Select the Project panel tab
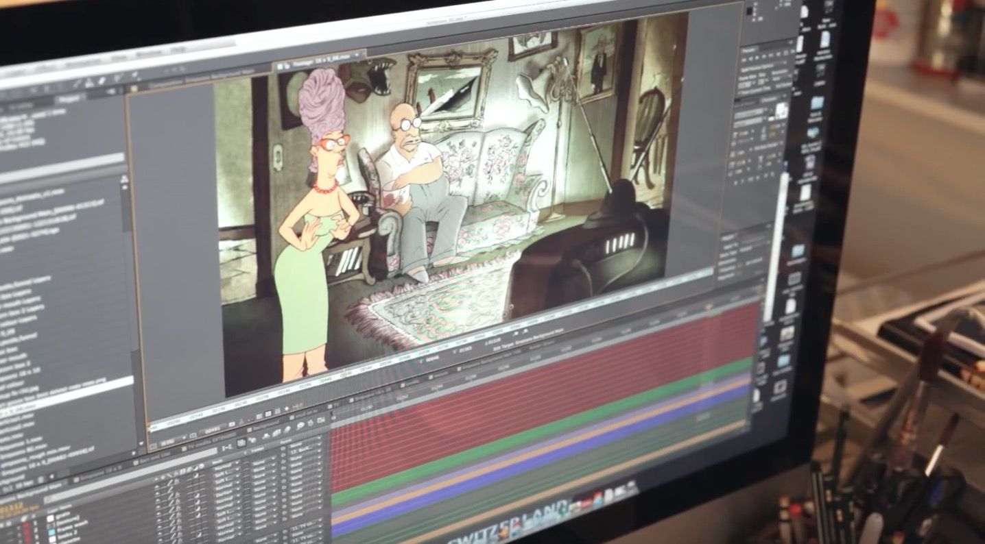The height and width of the screenshot is (544, 985). click(70, 99)
